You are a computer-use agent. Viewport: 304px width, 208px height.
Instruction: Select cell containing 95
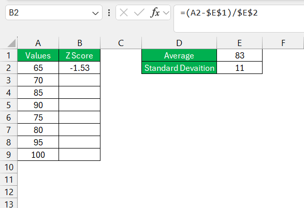(x=38, y=142)
